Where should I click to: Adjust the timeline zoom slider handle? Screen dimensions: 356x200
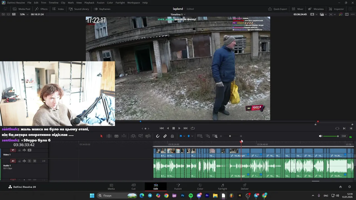[x=230, y=136]
